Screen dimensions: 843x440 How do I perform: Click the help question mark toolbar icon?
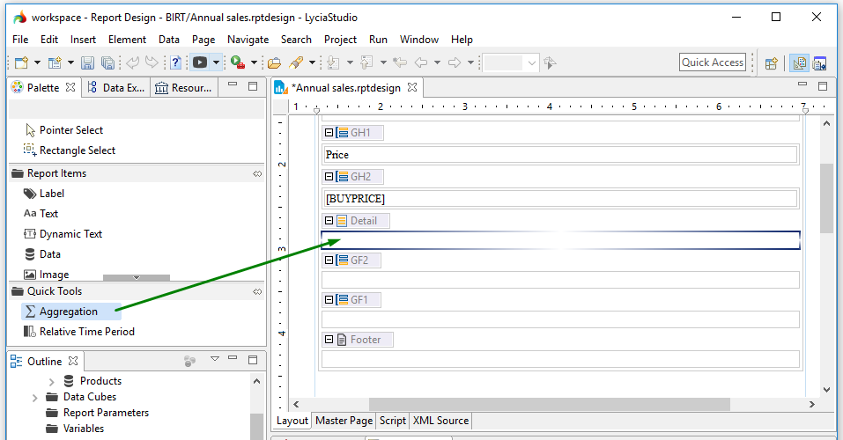click(175, 62)
